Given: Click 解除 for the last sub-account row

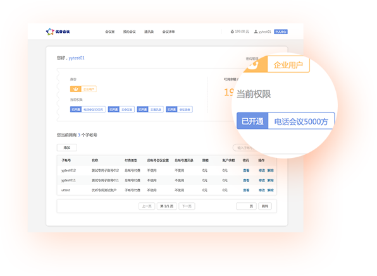Looking at the screenshot, I should (x=271, y=190).
